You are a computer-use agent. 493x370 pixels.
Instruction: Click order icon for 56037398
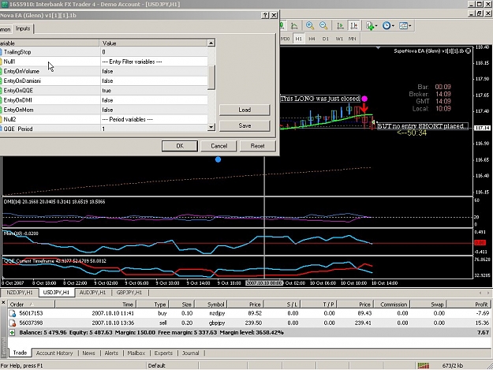[x=13, y=323]
